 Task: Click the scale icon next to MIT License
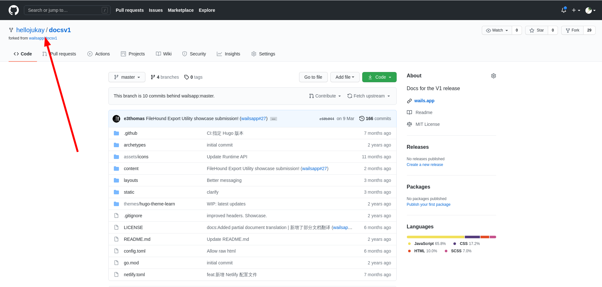coord(409,124)
